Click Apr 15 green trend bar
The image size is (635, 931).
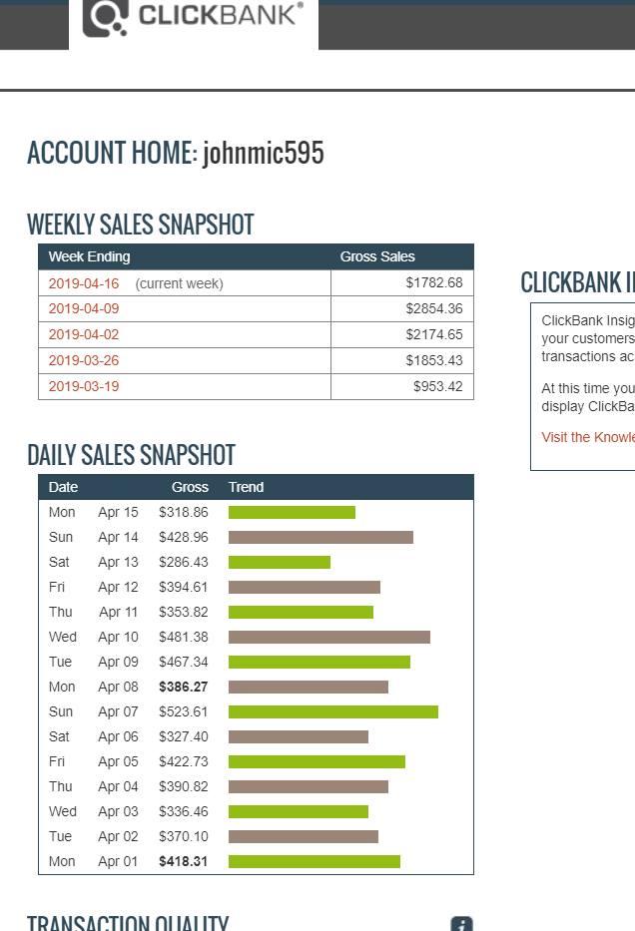pyautogui.click(x=291, y=512)
